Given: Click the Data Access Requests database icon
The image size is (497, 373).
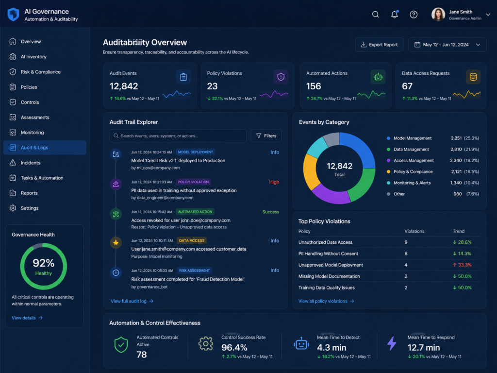Looking at the screenshot, I should [473, 77].
